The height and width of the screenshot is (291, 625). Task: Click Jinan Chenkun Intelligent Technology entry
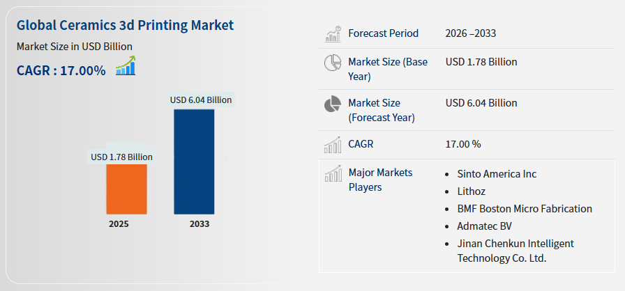(x=515, y=251)
